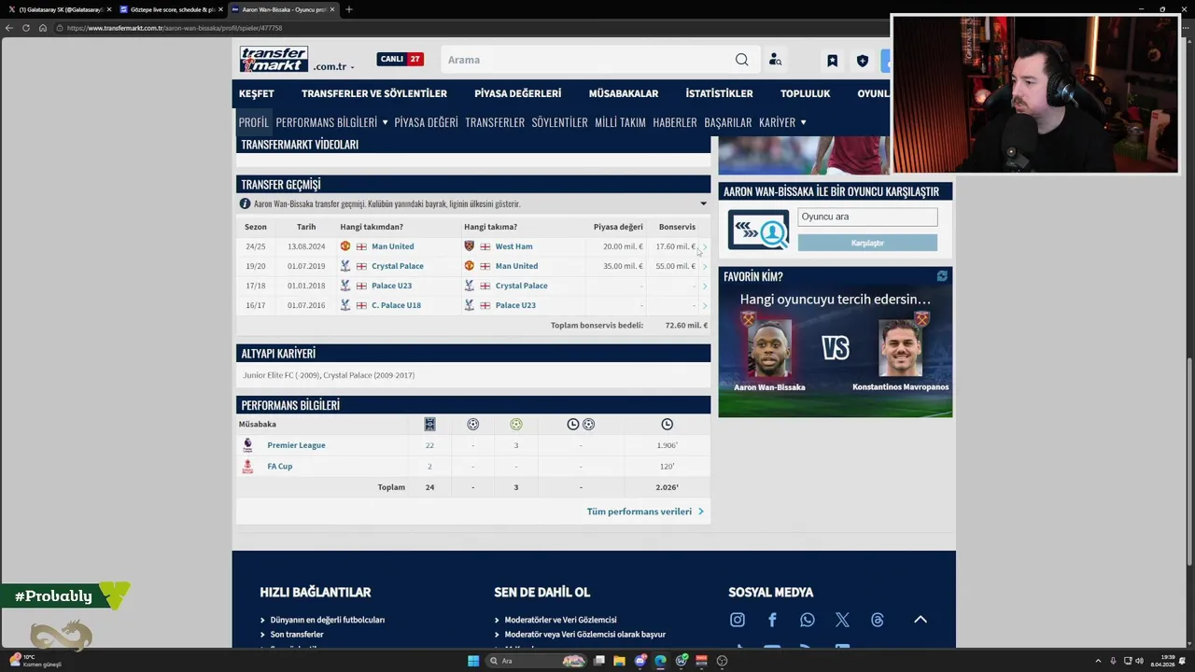Collapse transfer history info arrow
The image size is (1195, 672).
pyautogui.click(x=703, y=203)
